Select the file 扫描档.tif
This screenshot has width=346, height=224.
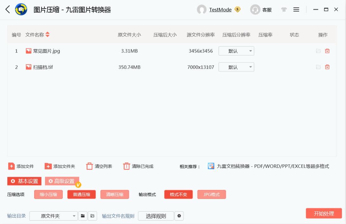coord(43,67)
